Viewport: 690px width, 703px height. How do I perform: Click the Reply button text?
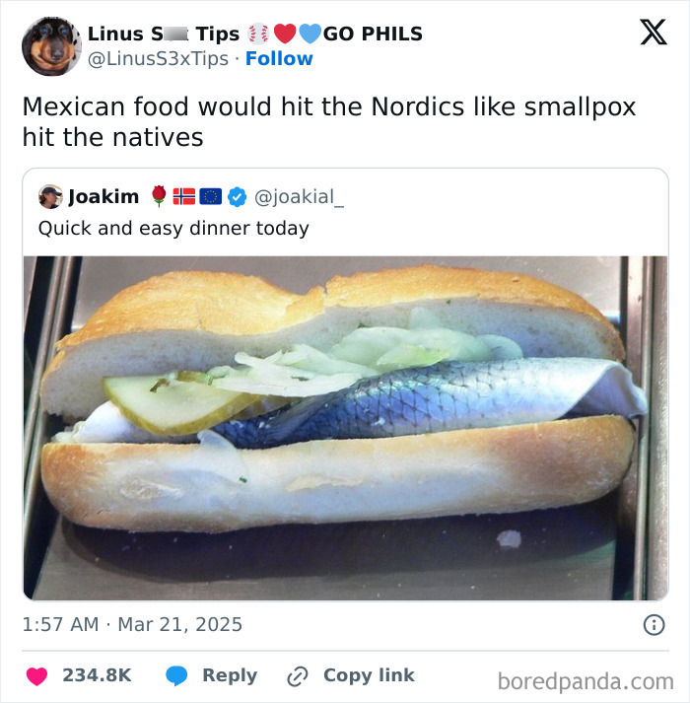[230, 675]
